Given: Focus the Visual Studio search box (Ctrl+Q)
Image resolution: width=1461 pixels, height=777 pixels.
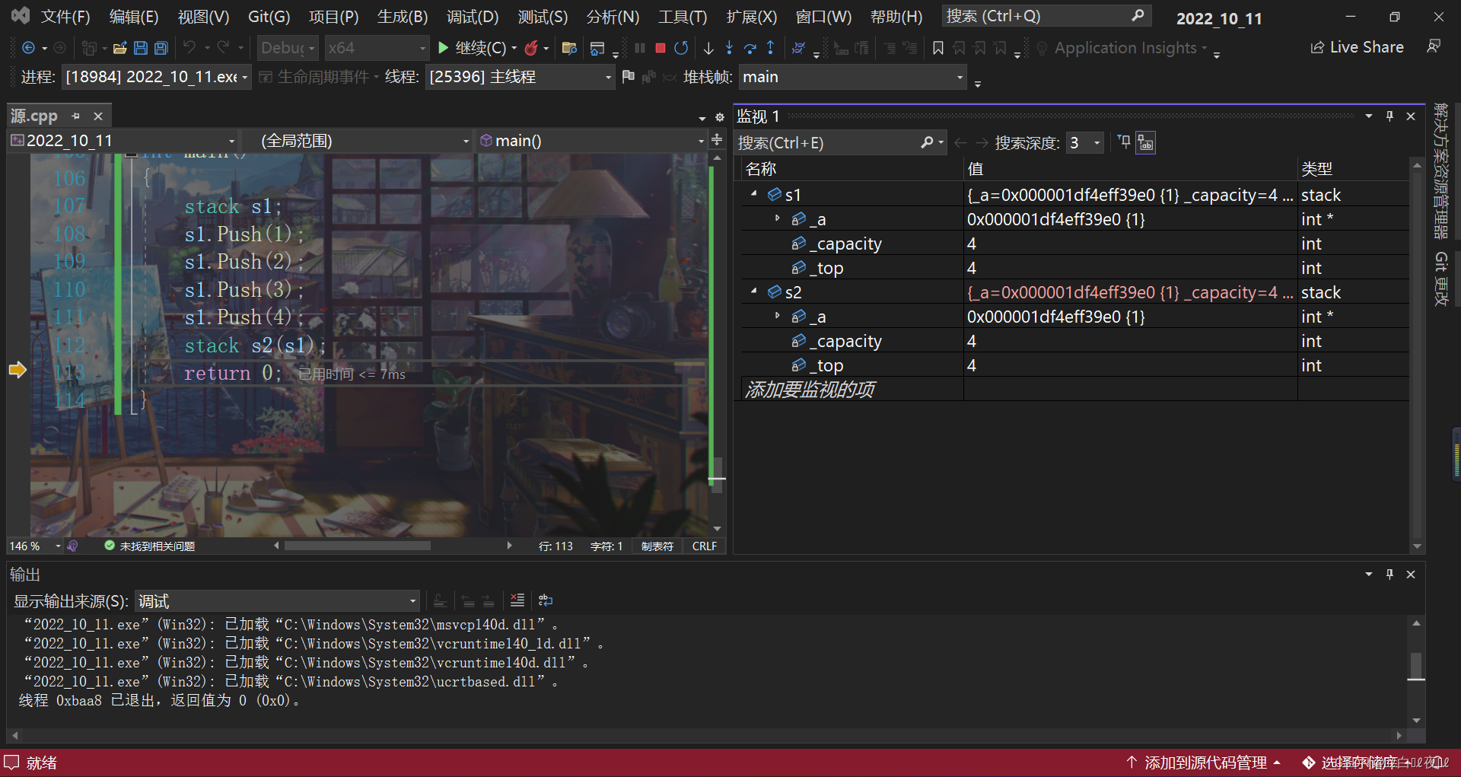Looking at the screenshot, I should pos(1046,16).
